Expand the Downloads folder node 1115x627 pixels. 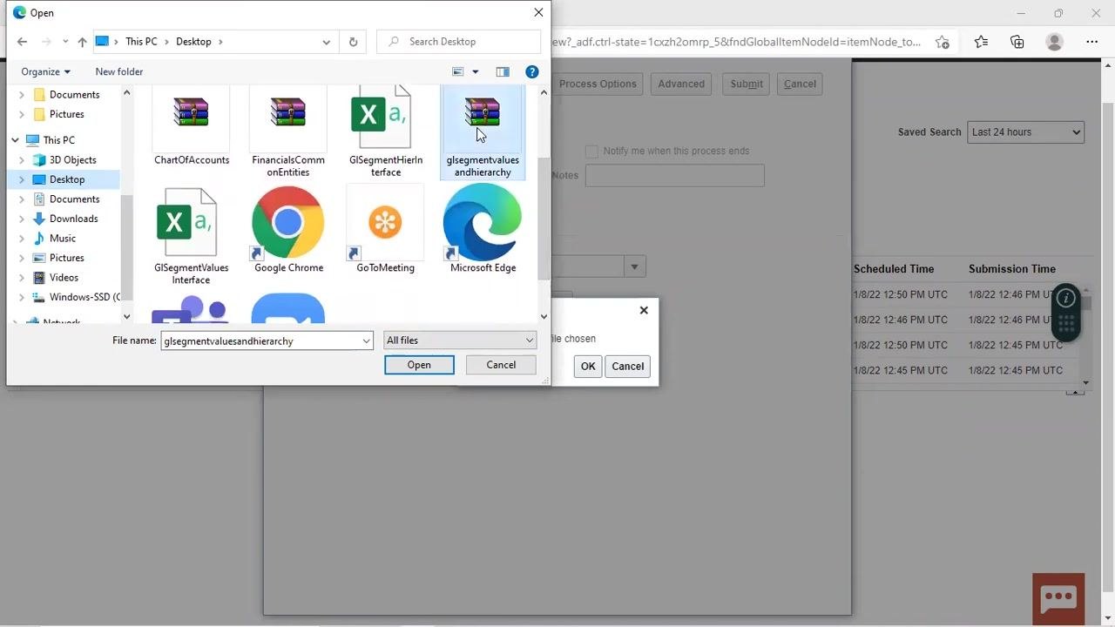22,219
